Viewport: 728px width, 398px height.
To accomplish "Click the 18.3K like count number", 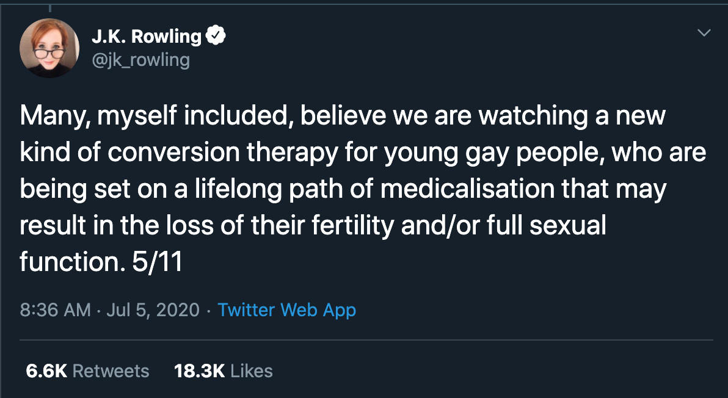I will (199, 371).
